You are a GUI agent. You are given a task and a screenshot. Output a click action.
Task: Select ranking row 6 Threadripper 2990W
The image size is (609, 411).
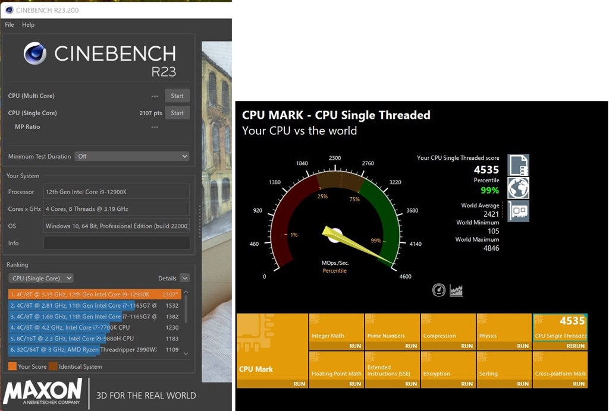coord(95,349)
